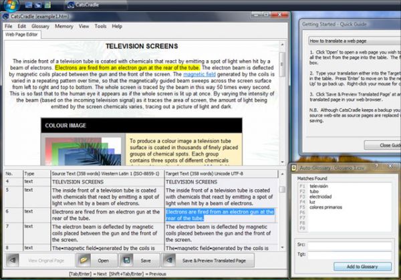The height and width of the screenshot is (280, 401).
Task: Select the 'colores primarios' glossary match
Action: [325, 207]
